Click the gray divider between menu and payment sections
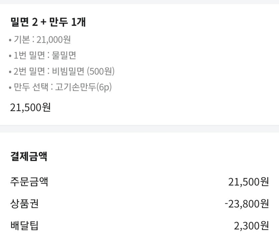The width and height of the screenshot is (279, 247). [139, 129]
